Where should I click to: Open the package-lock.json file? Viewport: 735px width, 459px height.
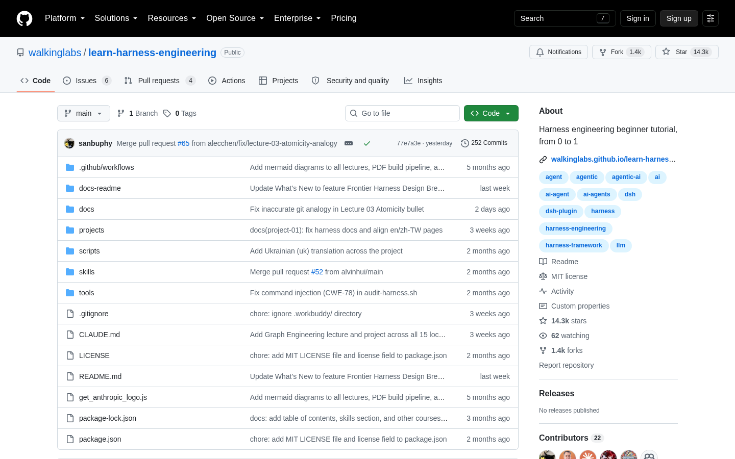click(108, 418)
